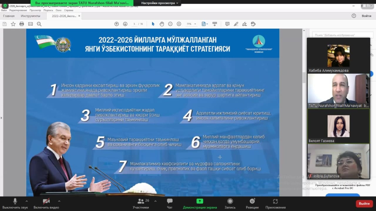Viewport: 376px width, 211px height.
Task: Click the encryption shield icon
Action: [5, 5]
